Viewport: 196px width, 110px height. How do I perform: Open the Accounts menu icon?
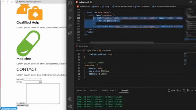coord(70,99)
